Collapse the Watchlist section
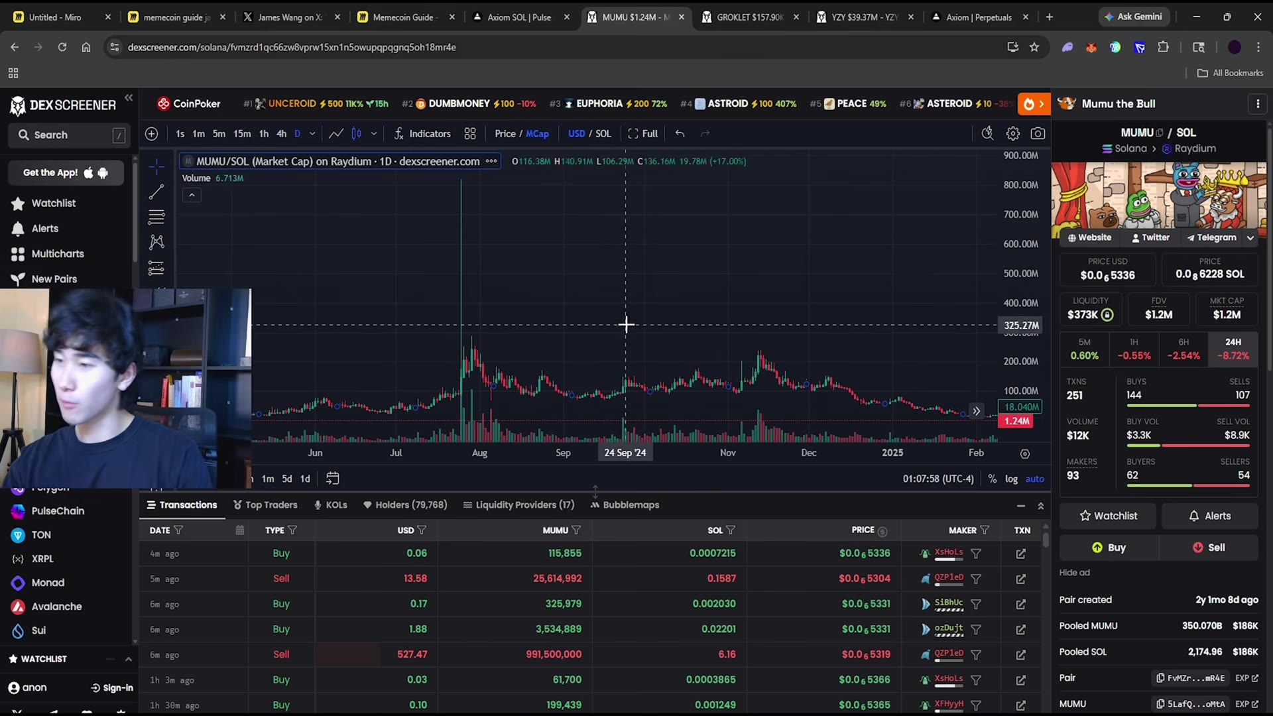The image size is (1273, 716). click(x=128, y=659)
